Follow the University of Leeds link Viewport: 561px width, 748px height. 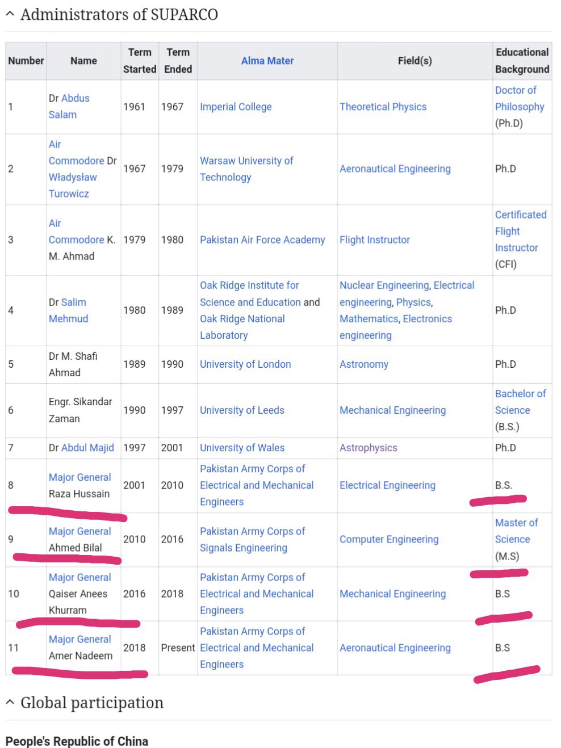(242, 410)
